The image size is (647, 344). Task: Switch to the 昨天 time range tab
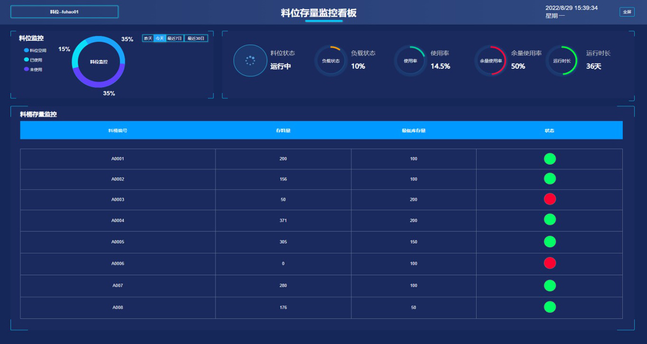tap(148, 38)
